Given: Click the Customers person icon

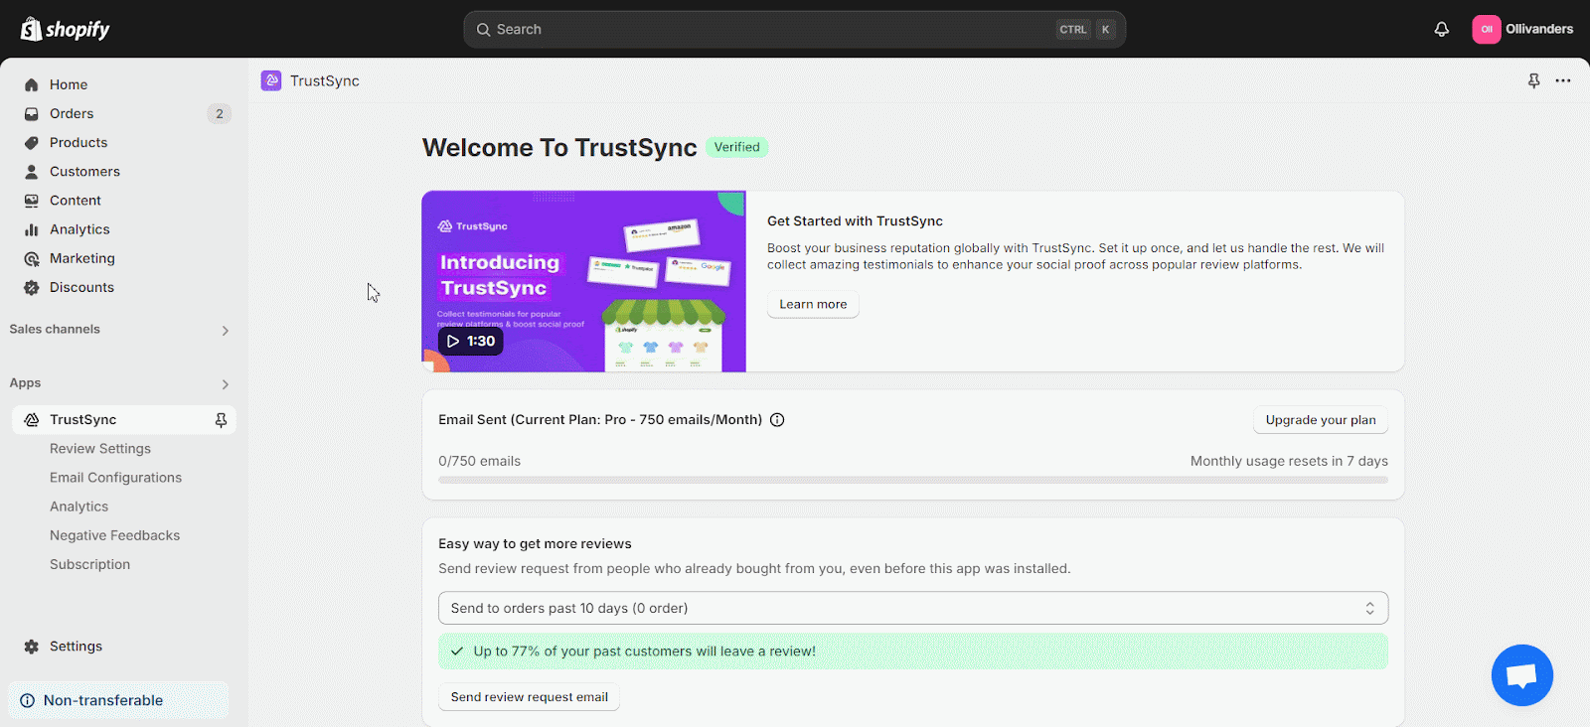Looking at the screenshot, I should (x=32, y=171).
